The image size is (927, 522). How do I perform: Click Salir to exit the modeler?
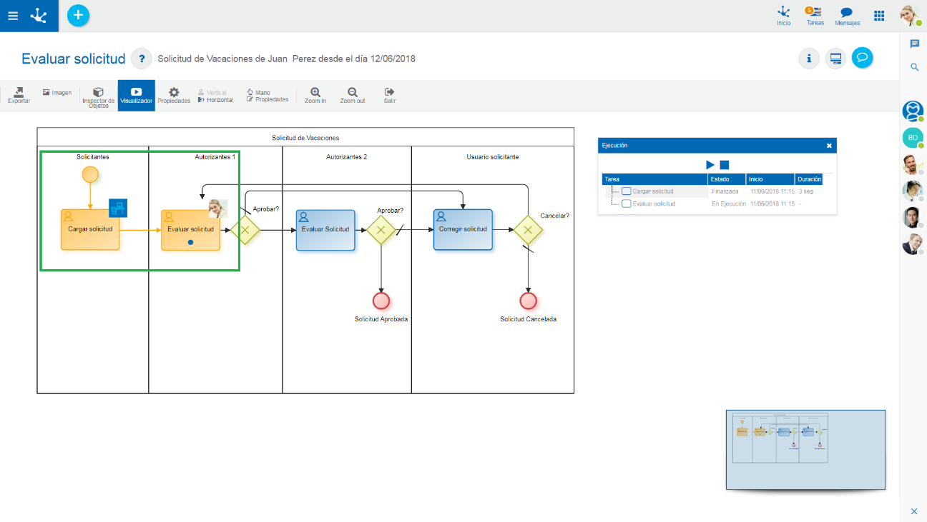(x=390, y=96)
